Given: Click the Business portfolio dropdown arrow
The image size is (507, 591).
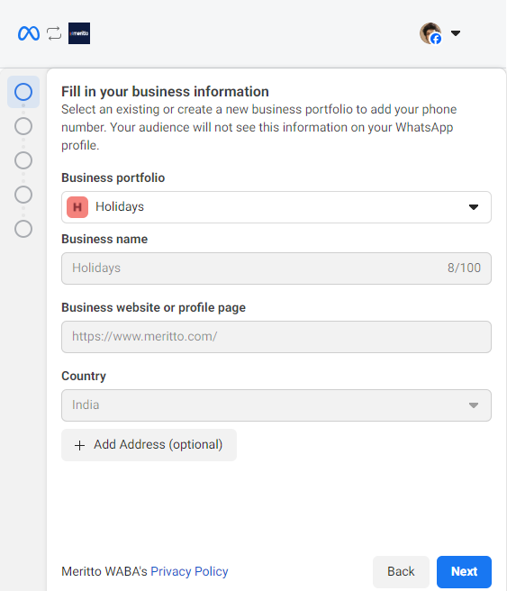Looking at the screenshot, I should [x=474, y=207].
